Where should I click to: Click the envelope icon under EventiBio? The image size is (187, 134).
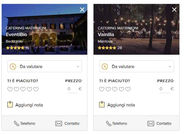(59, 124)
